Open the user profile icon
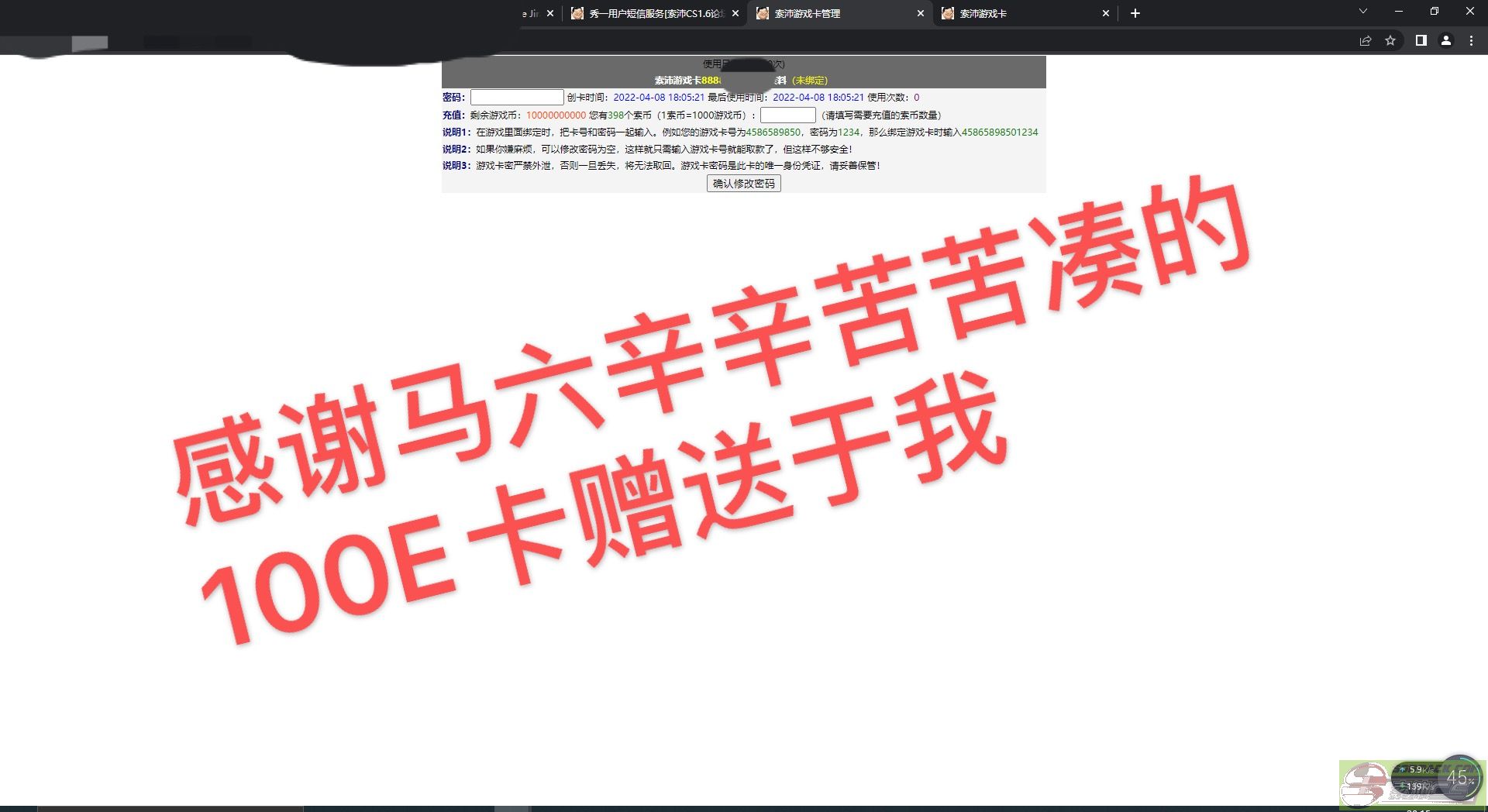 [1445, 41]
